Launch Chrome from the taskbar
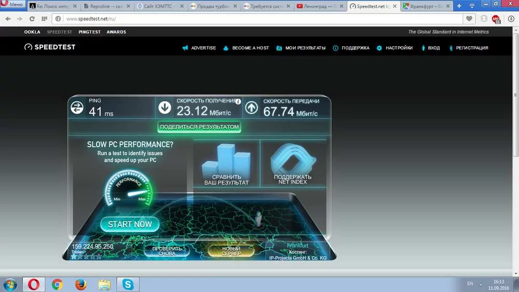Screen dimensions: 519x292 point(57,284)
